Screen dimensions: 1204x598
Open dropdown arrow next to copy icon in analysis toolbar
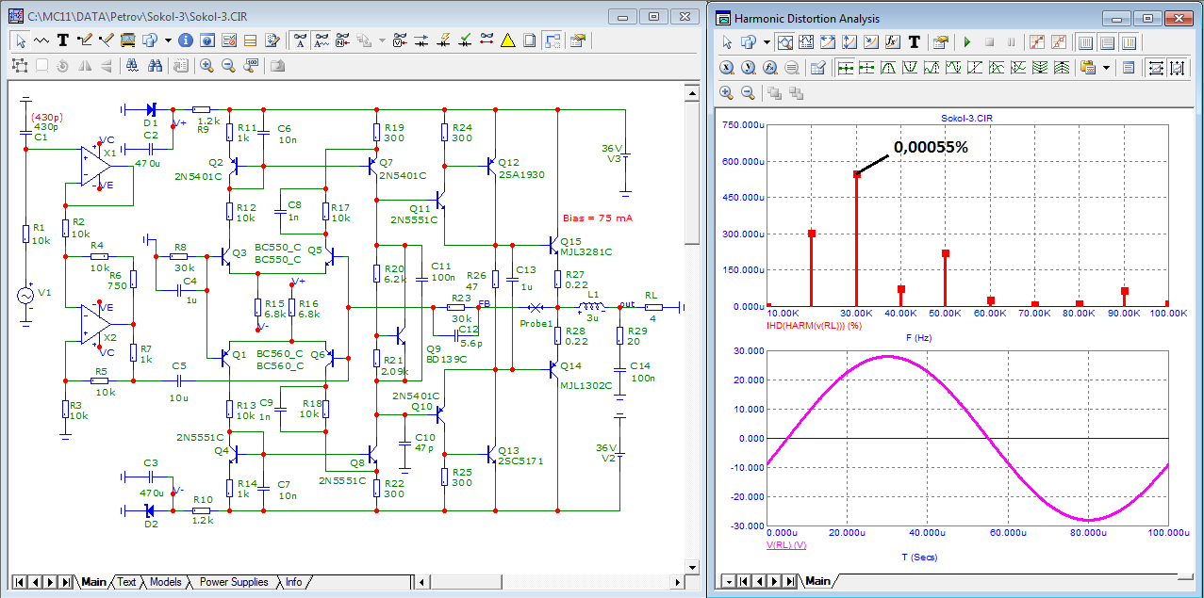coord(767,42)
